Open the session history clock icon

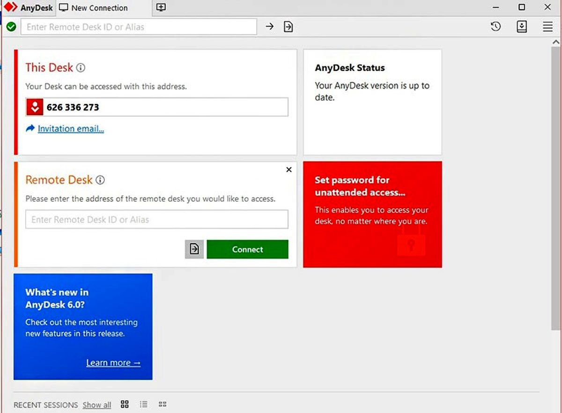point(496,27)
